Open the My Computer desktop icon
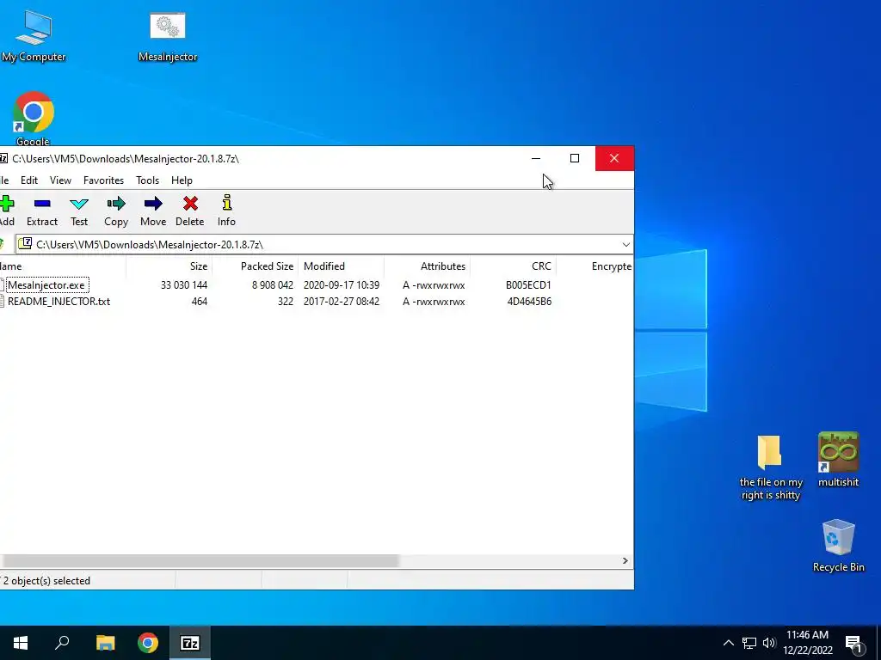The height and width of the screenshot is (660, 881). click(x=34, y=36)
